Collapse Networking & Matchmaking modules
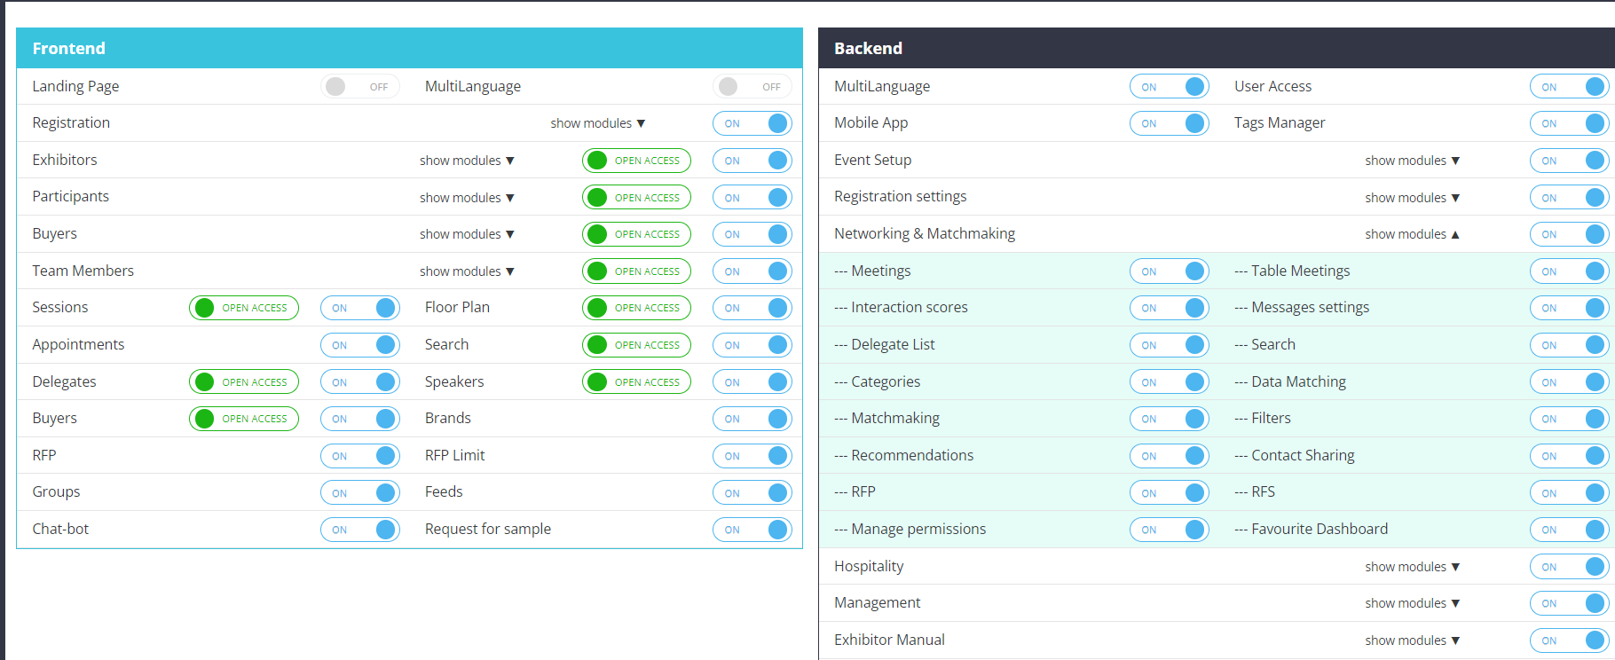Screen dimensions: 1615x660 click(x=1412, y=234)
